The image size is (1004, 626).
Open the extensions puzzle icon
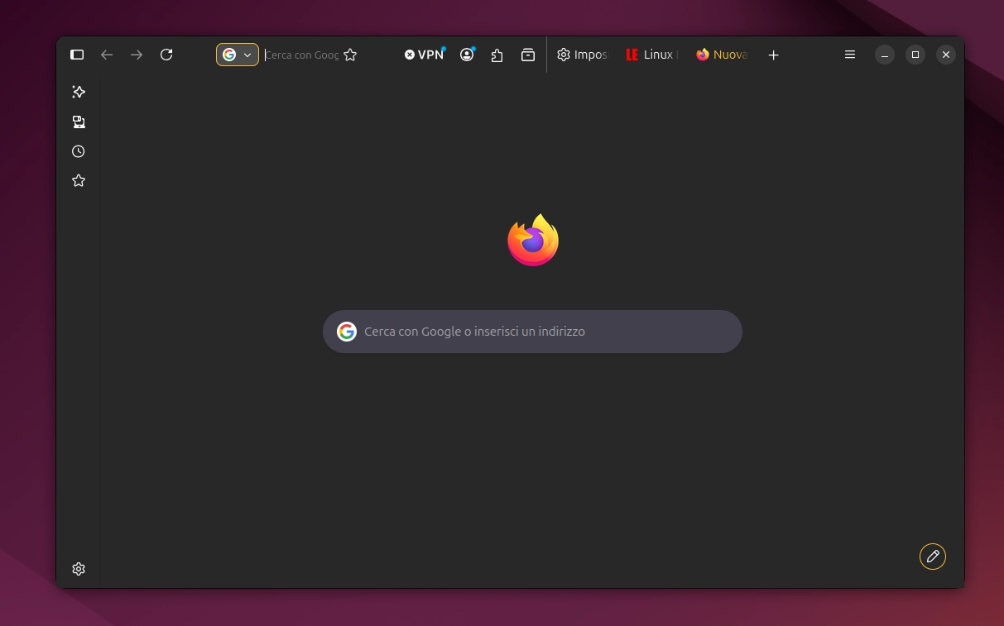(x=497, y=55)
